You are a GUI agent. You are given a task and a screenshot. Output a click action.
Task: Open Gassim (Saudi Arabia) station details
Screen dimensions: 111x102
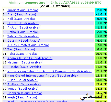coord(24,41)
